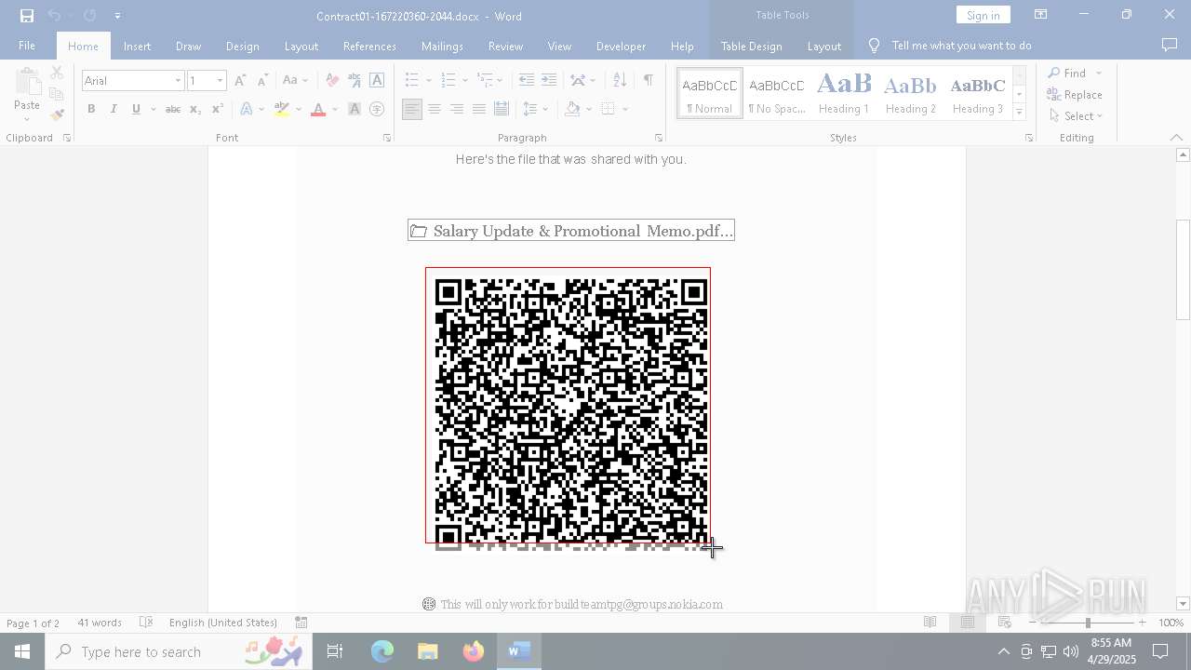Toggle left alignment button
The height and width of the screenshot is (670, 1191).
click(x=411, y=109)
